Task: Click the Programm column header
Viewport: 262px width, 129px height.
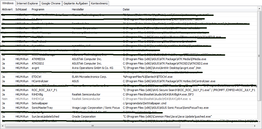Action: 38,9
